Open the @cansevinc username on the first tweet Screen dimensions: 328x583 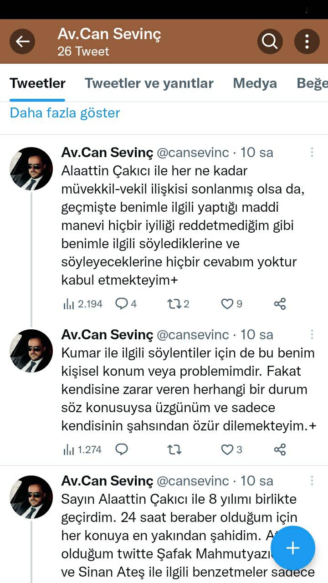(193, 153)
